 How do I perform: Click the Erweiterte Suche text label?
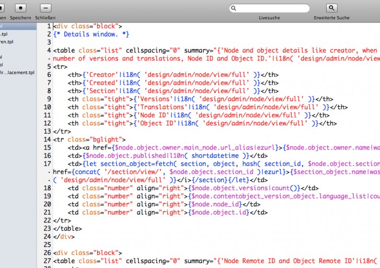331,18
